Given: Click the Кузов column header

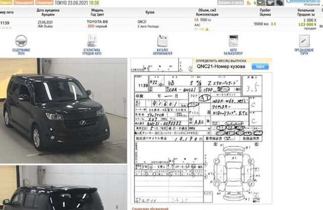Looking at the screenshot, I should pyautogui.click(x=150, y=12).
